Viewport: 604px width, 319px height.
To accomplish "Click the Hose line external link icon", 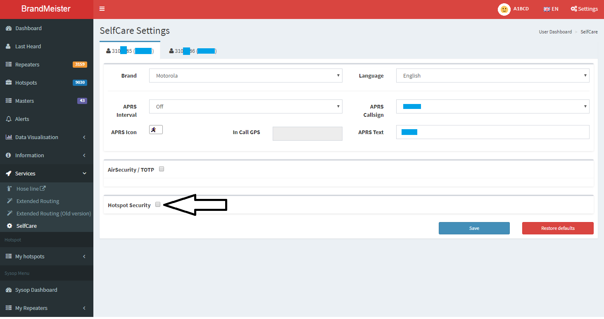I will 43,189.
